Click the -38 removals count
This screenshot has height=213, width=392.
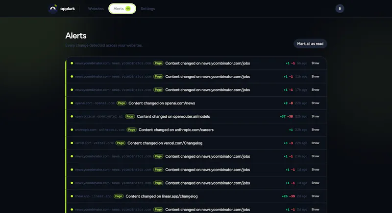click(x=290, y=116)
